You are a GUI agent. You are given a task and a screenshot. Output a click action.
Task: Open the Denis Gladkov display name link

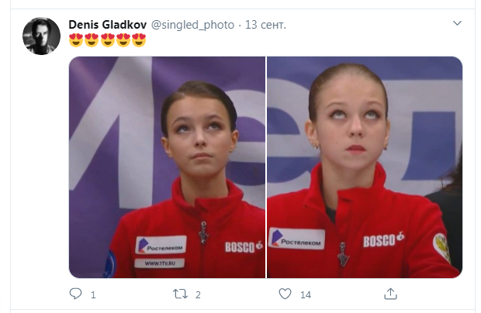click(107, 25)
